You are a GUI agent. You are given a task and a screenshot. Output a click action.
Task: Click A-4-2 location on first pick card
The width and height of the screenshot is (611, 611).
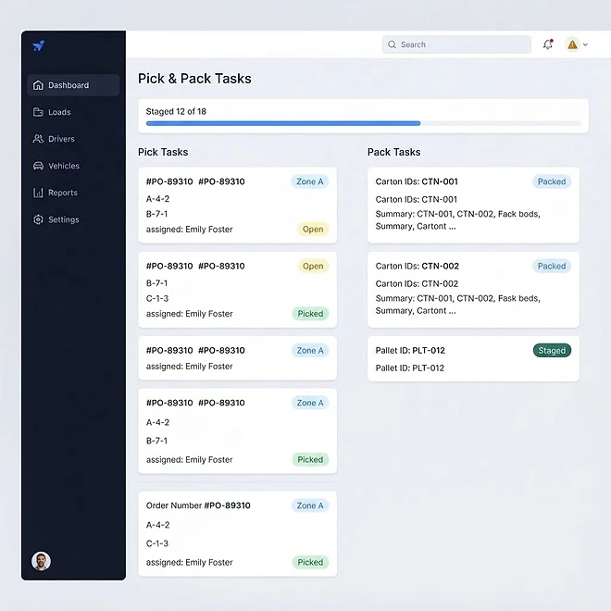(x=157, y=199)
